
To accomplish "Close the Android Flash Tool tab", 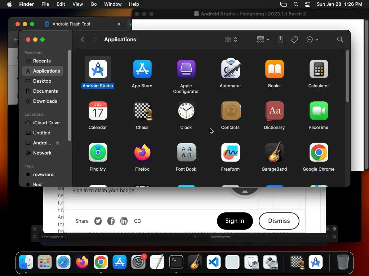I will (119, 24).
